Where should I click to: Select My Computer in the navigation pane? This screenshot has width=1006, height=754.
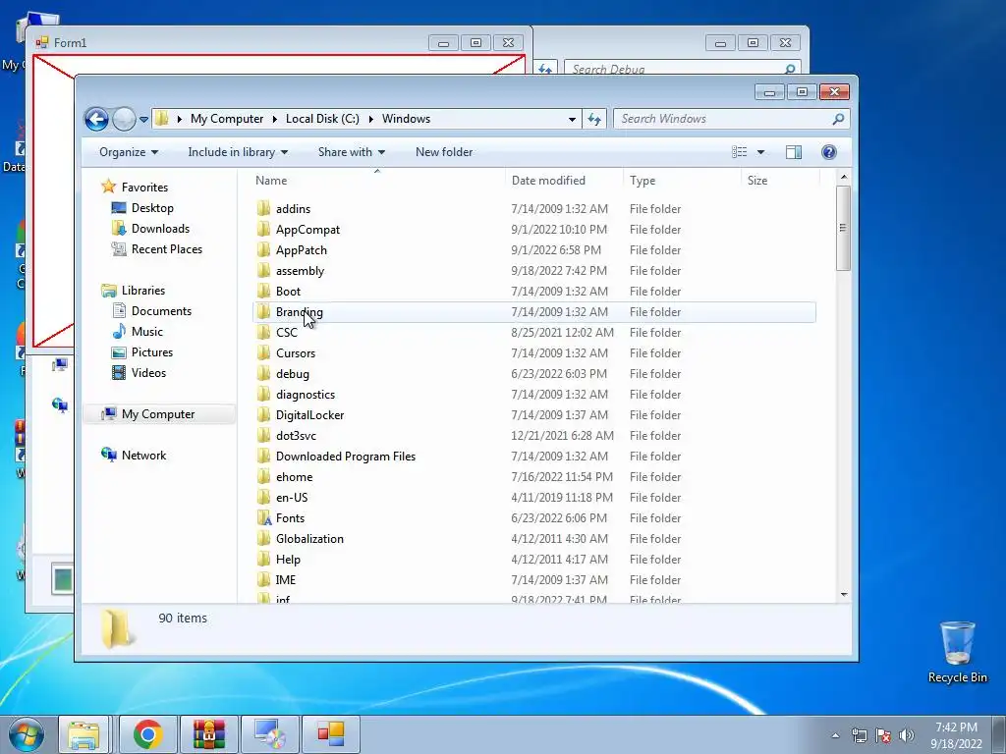click(158, 414)
